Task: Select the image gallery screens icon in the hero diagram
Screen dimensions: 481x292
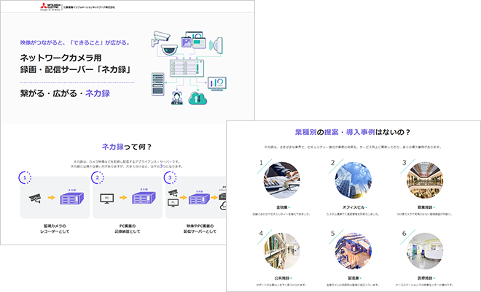Action: (x=193, y=39)
